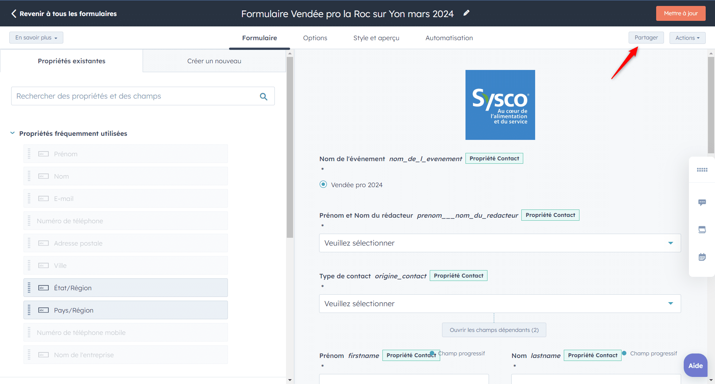
Task: Click the magnifier search icon
Action: tap(264, 96)
